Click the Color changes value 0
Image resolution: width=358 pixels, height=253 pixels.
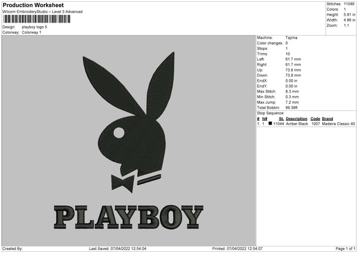pos(286,43)
